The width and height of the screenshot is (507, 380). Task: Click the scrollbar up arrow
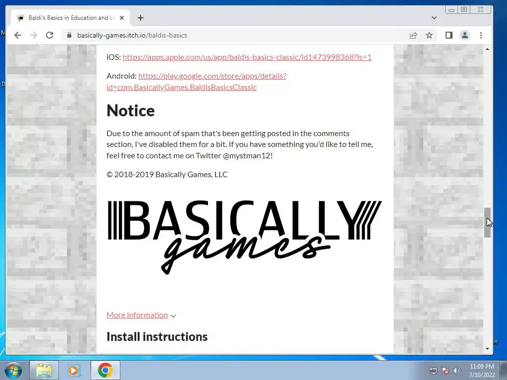(487, 49)
